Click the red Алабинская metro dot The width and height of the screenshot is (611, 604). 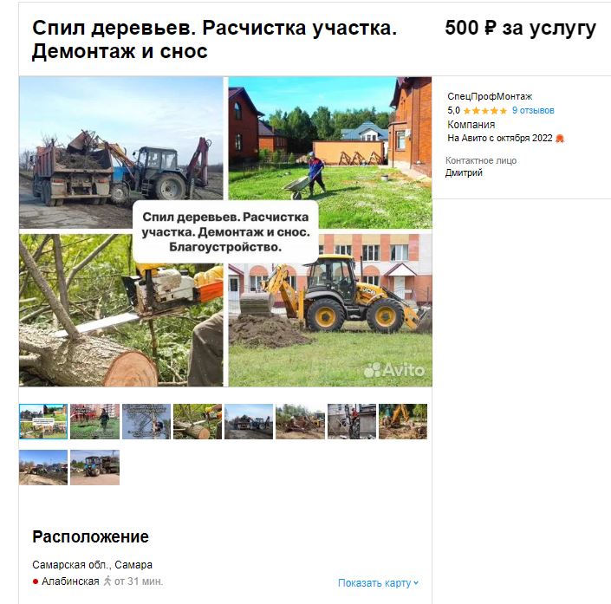(35, 581)
